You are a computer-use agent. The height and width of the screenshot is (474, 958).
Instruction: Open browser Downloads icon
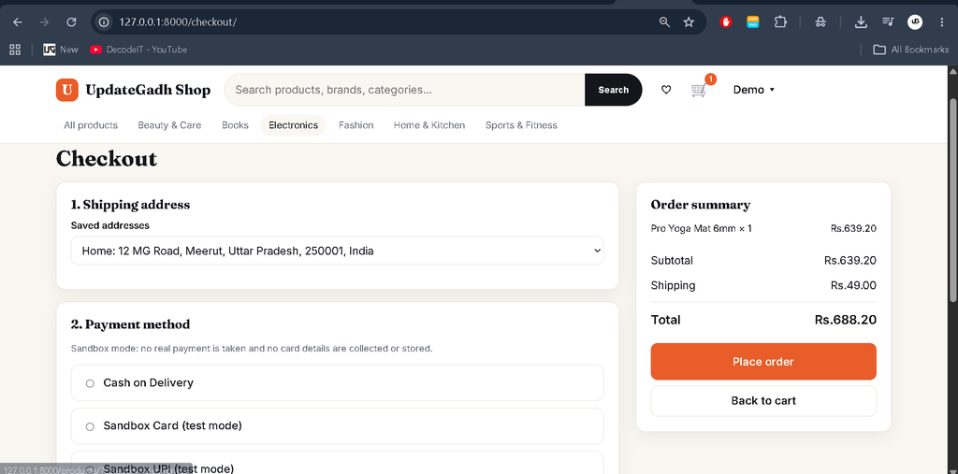point(861,22)
